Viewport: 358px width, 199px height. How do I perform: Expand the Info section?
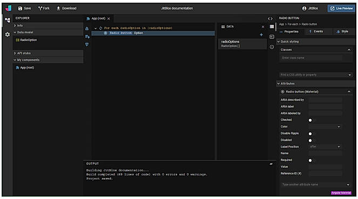(x=48, y=25)
